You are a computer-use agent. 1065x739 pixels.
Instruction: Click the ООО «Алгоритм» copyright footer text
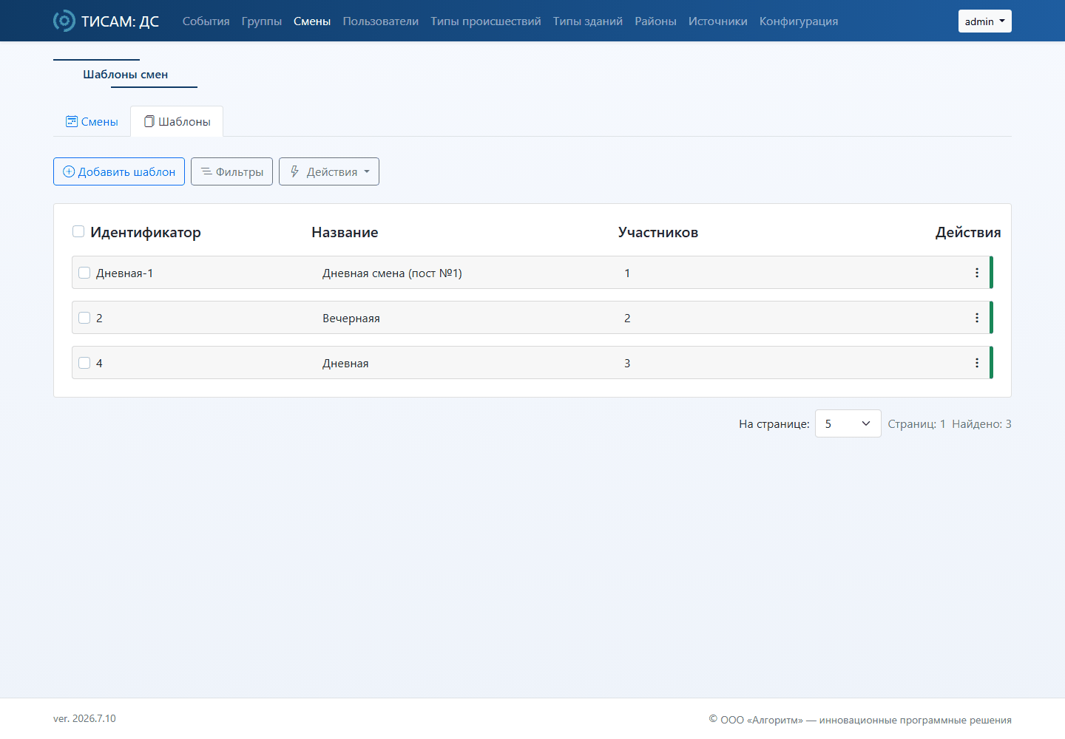pyautogui.click(x=860, y=720)
